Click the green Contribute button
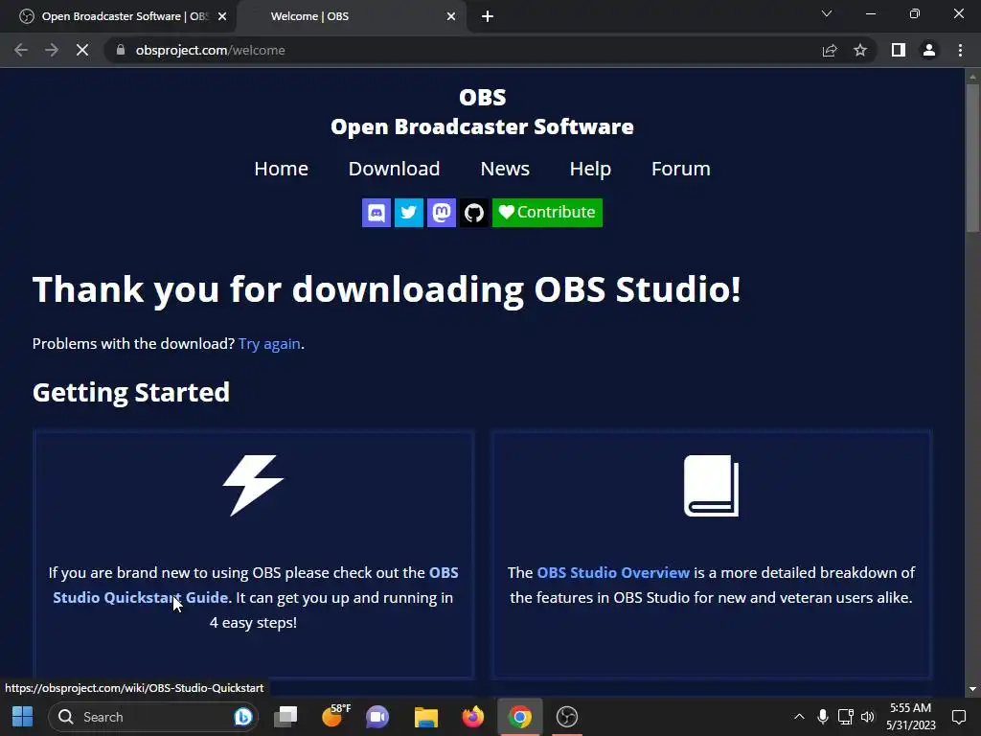The height and width of the screenshot is (736, 981). 547,213
